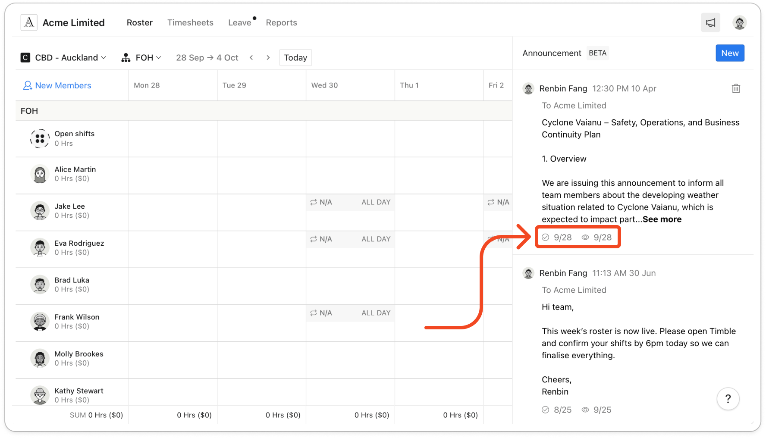Click the 9/25 seen count on the roster announcement
Viewport: 766px width, 438px height.
click(596, 410)
